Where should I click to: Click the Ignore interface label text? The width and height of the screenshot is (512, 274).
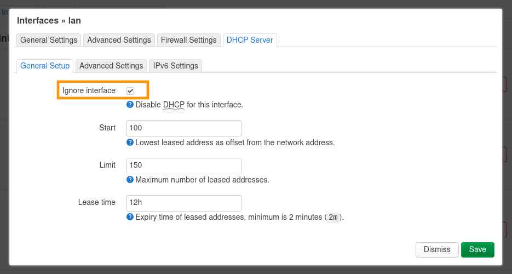(x=89, y=90)
